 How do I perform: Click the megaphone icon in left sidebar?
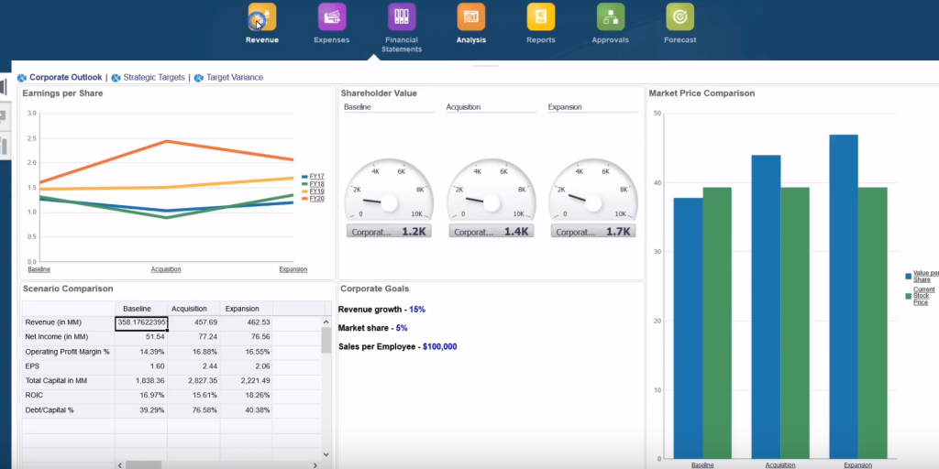(4, 88)
